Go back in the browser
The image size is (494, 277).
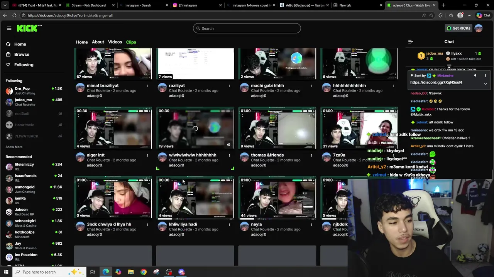click(5, 15)
